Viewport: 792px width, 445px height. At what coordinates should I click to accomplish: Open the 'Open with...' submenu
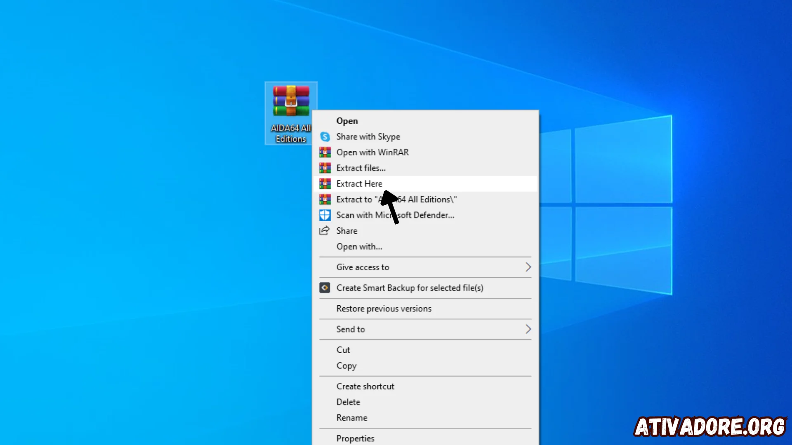tap(359, 246)
